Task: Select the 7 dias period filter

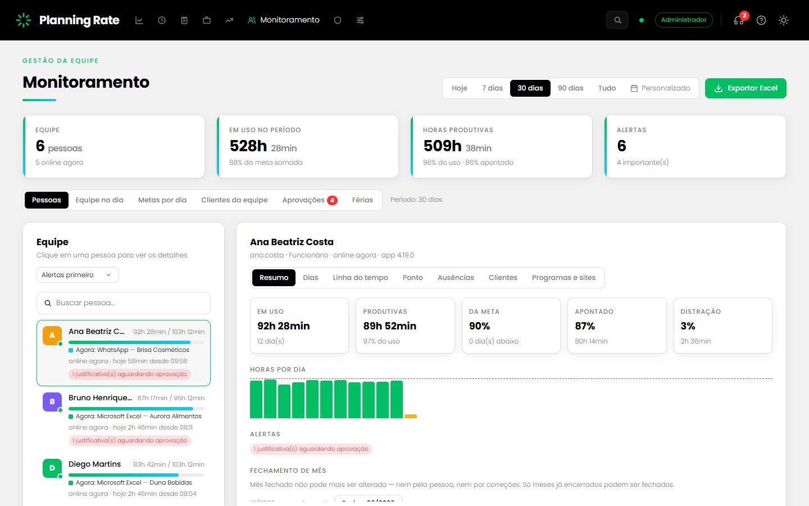Action: [492, 88]
